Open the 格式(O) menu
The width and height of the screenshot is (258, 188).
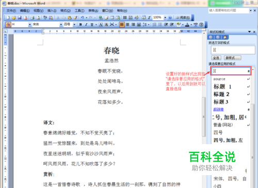click(x=66, y=11)
